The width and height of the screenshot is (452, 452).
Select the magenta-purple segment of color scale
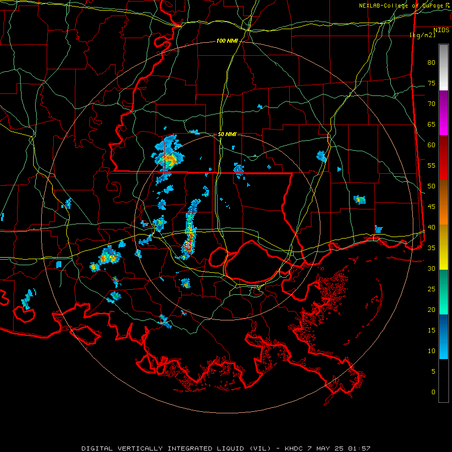tap(443, 112)
